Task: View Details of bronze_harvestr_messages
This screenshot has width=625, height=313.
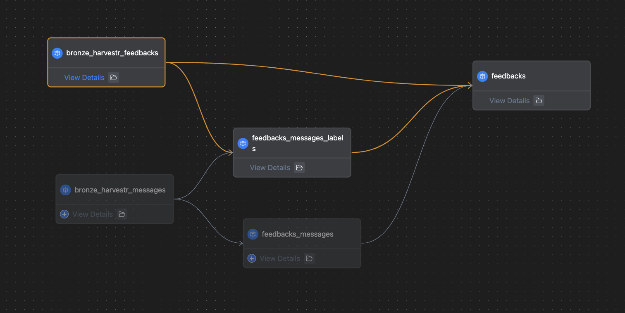Action: [x=93, y=214]
